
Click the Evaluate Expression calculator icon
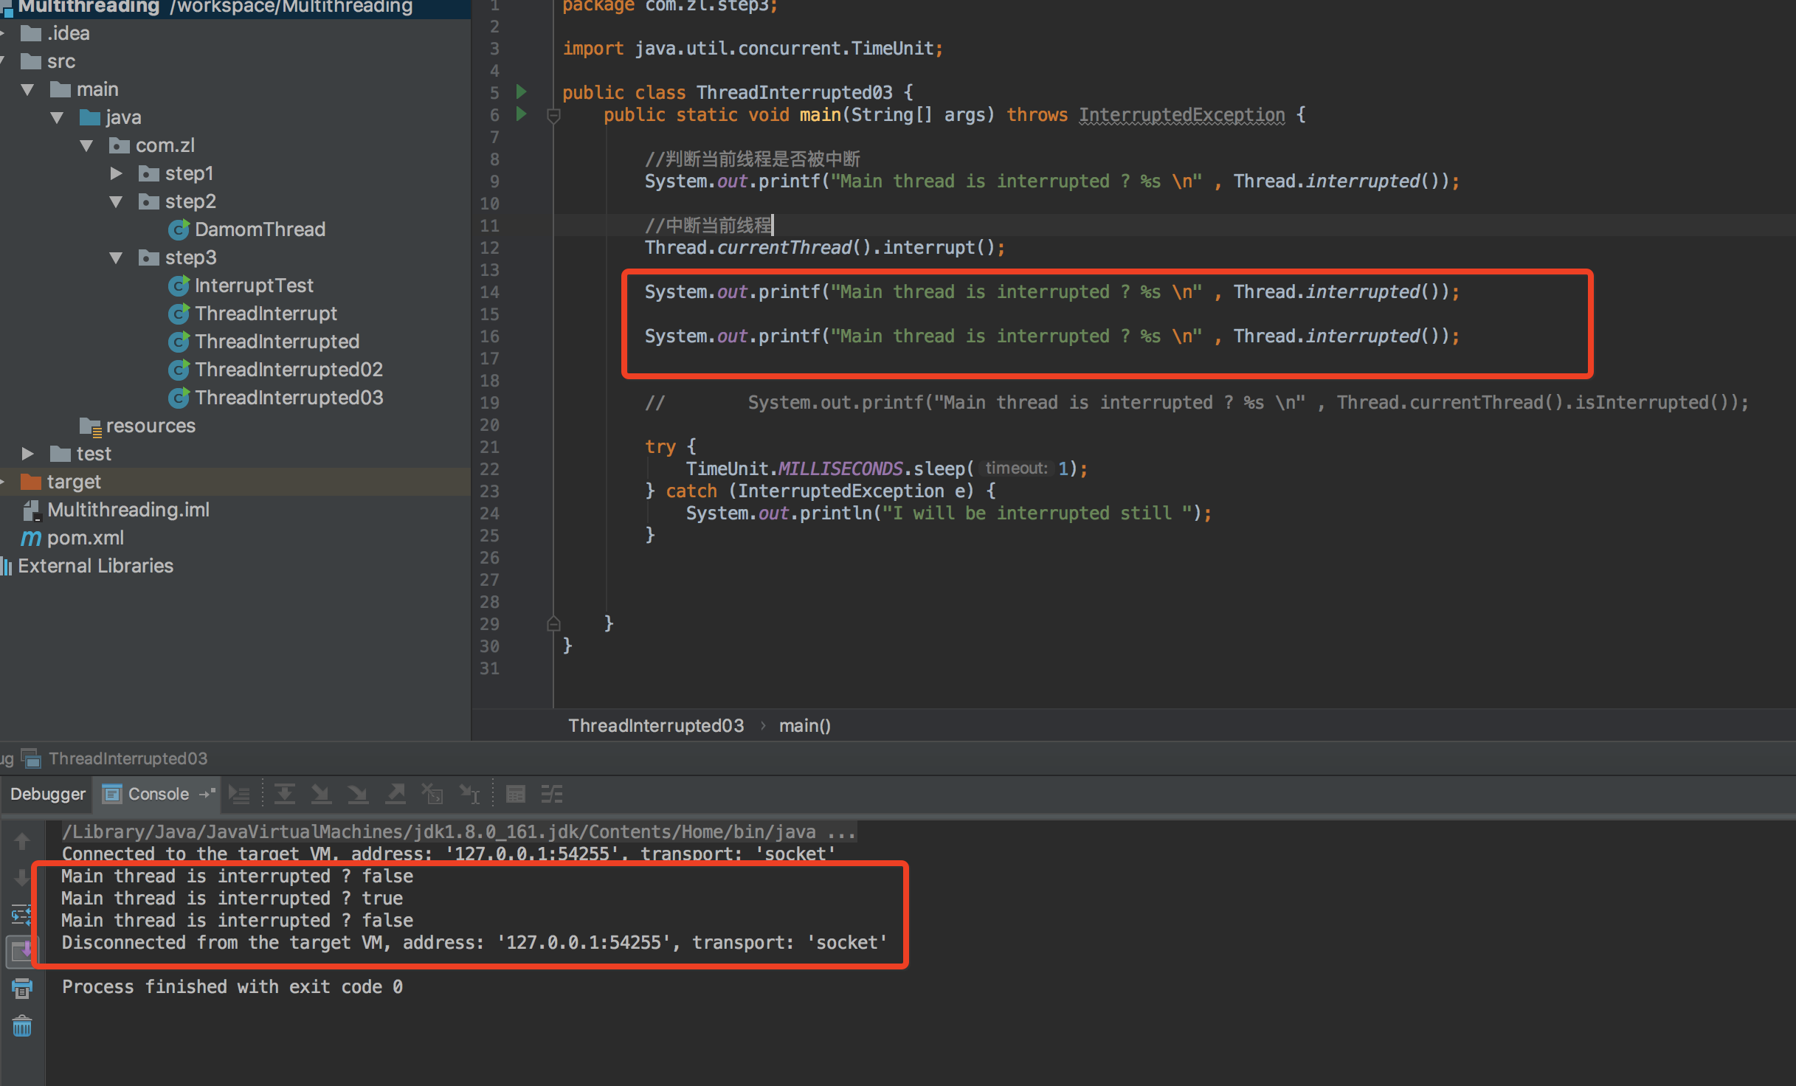(x=515, y=794)
